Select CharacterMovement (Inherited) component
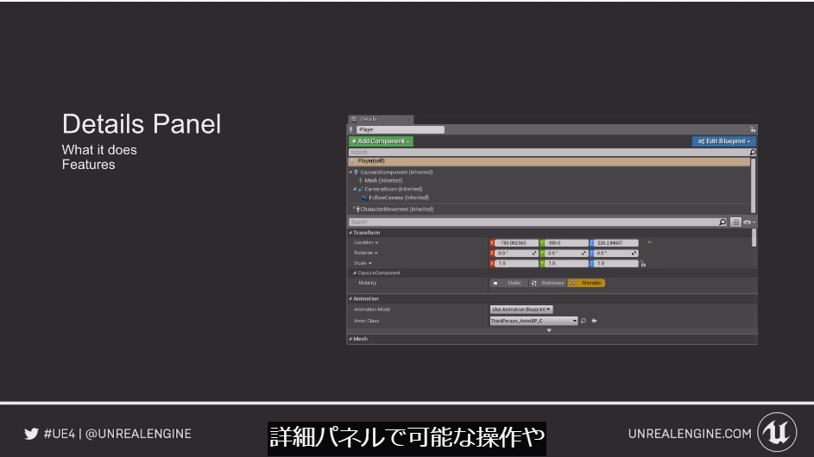The image size is (814, 457). [397, 209]
